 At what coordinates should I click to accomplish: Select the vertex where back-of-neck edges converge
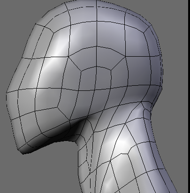coord(141,102)
